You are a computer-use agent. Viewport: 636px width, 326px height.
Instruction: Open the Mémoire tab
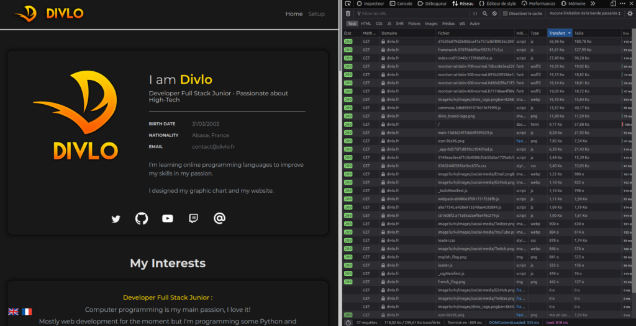click(573, 4)
